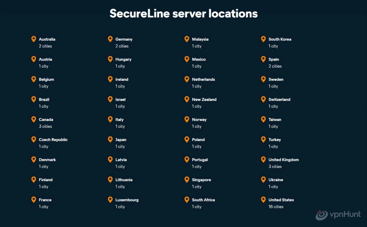Screen dimensions: 367x227
Task: Click the pin icon beside South Africa
Action: coord(187,200)
